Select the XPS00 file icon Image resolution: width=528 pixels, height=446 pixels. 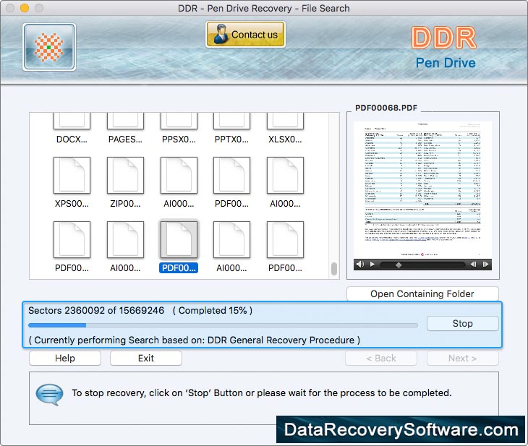[x=72, y=176]
